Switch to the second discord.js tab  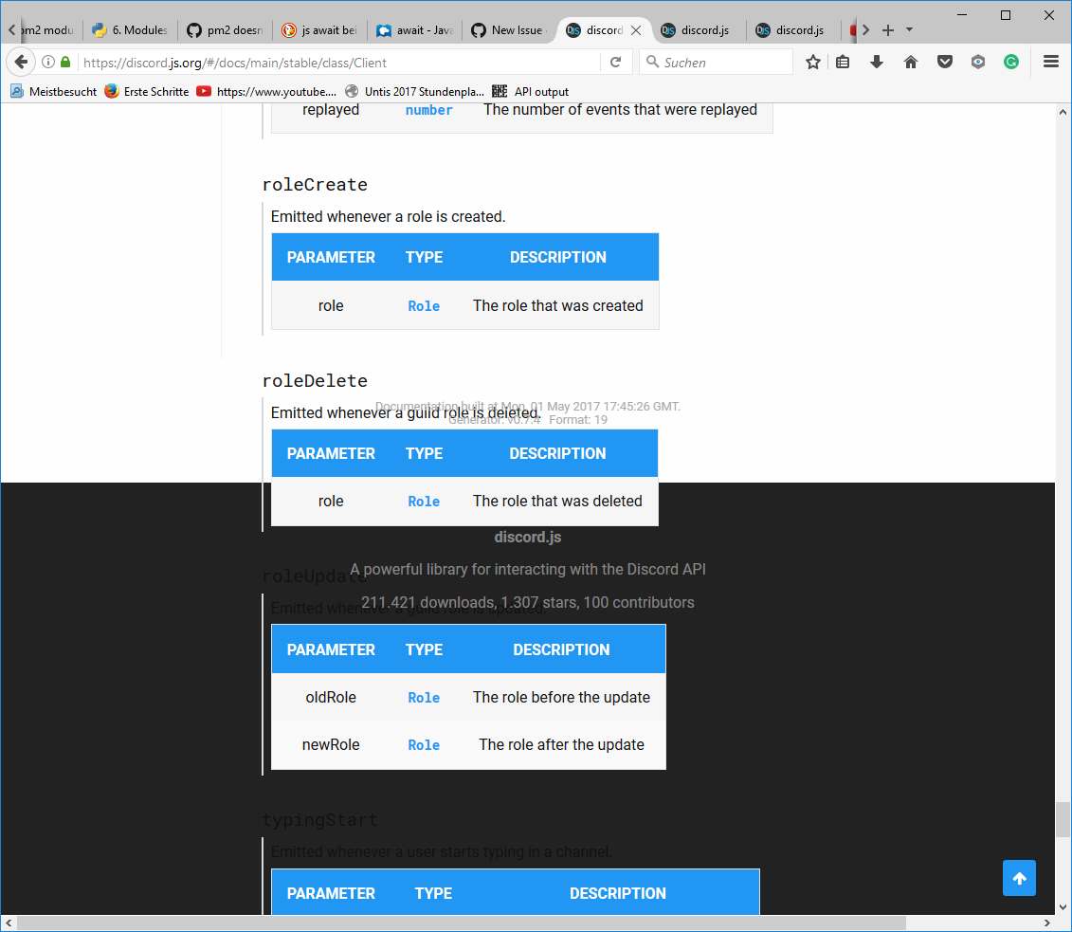(x=699, y=29)
